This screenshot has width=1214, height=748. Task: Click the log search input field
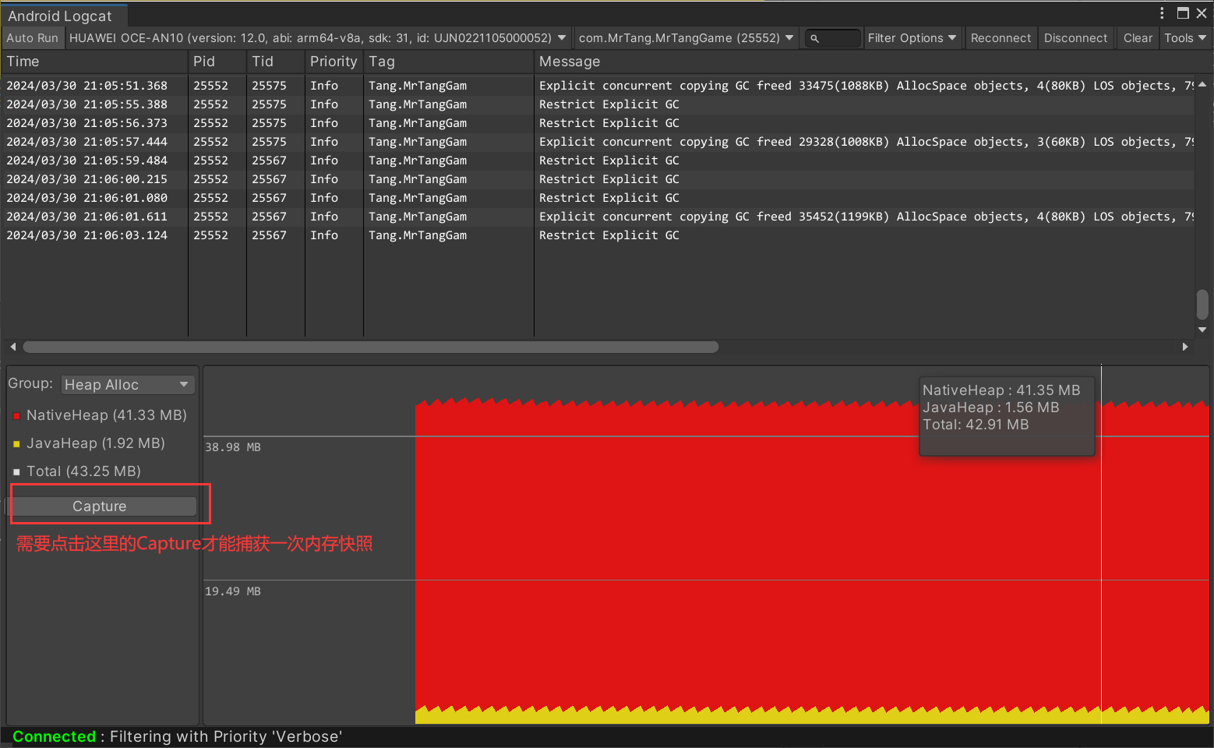[832, 38]
